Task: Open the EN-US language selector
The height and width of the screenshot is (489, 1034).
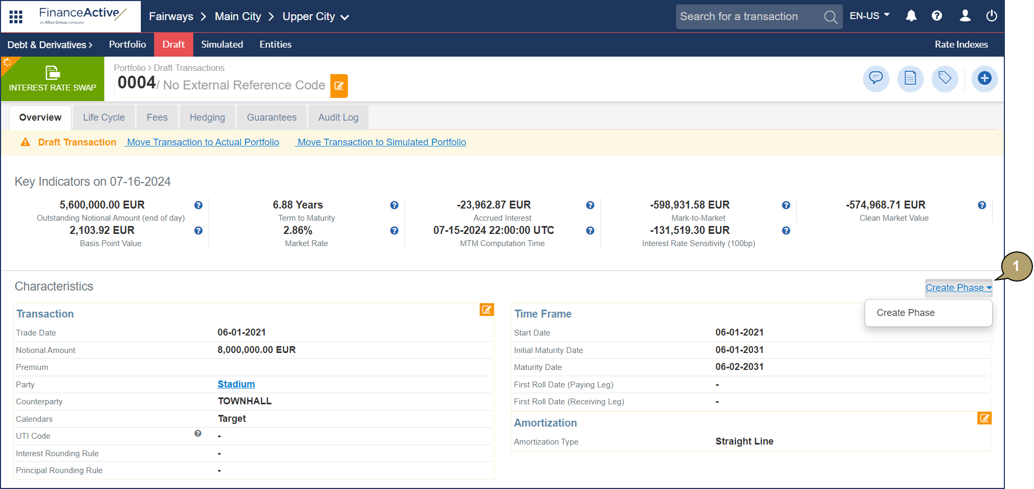Action: 869,16
